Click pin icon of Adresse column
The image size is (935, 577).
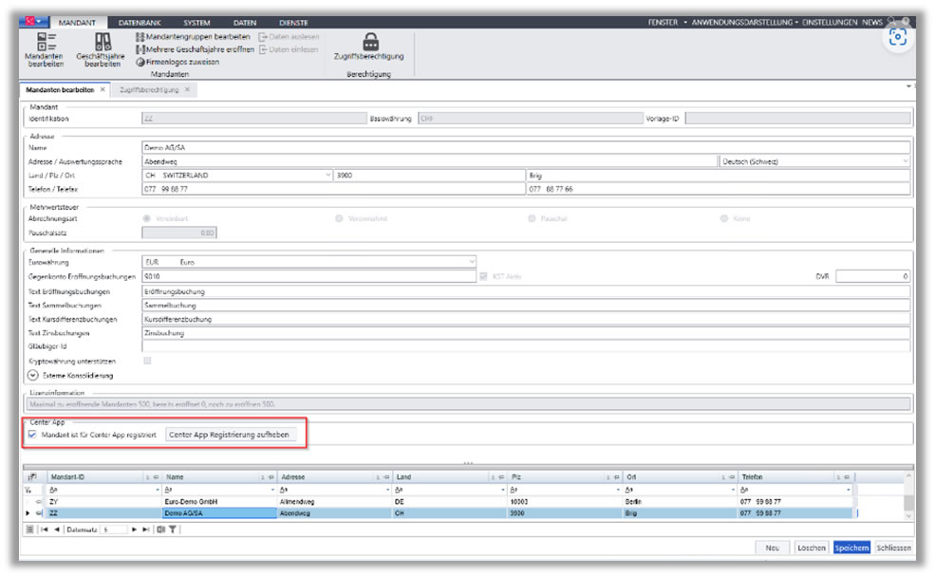click(x=386, y=477)
